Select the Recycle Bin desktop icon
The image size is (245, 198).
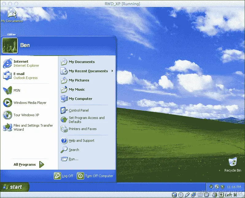[x=233, y=165]
